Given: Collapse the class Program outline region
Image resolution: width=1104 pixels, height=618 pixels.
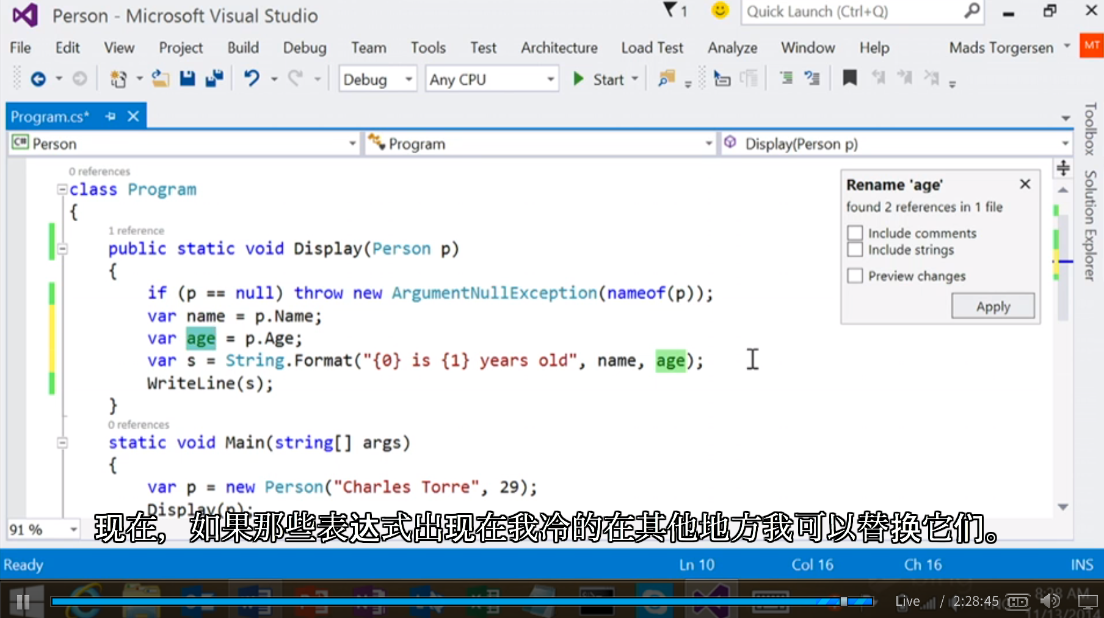Looking at the screenshot, I should (62, 189).
